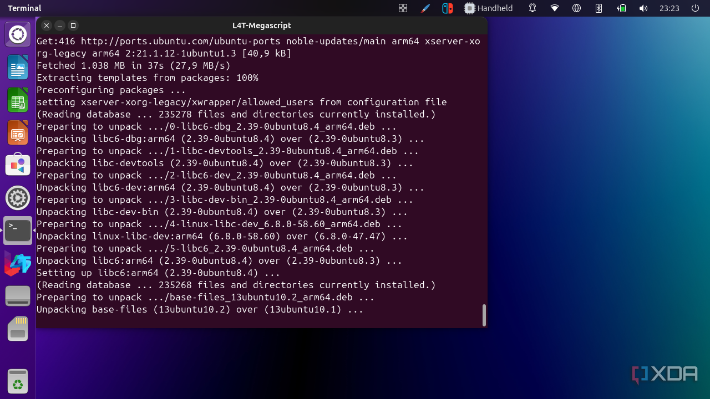The height and width of the screenshot is (399, 710).
Task: Launch LibreOffice Calc from the dock
Action: click(18, 100)
